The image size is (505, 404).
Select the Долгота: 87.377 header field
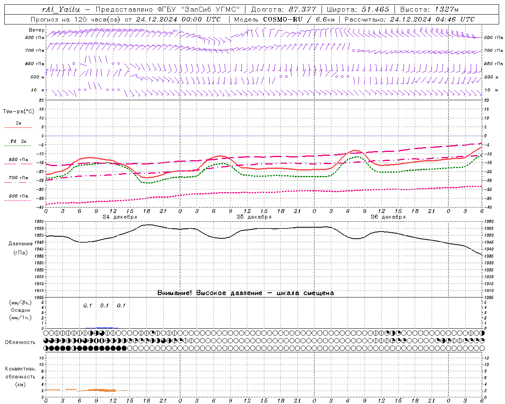283,9
